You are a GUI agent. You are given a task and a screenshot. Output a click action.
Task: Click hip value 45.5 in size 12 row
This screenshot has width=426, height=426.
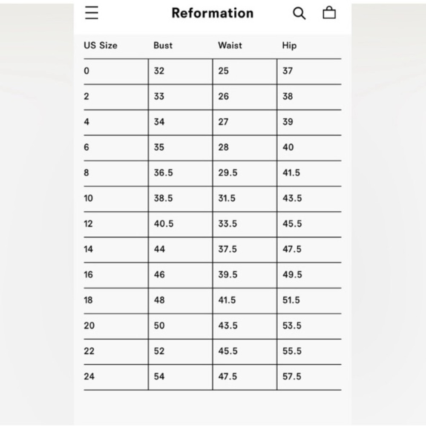coord(292,224)
